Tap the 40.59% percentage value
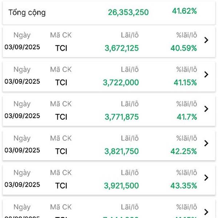Image resolution: width=218 pixels, height=218 pixels. pos(183,48)
